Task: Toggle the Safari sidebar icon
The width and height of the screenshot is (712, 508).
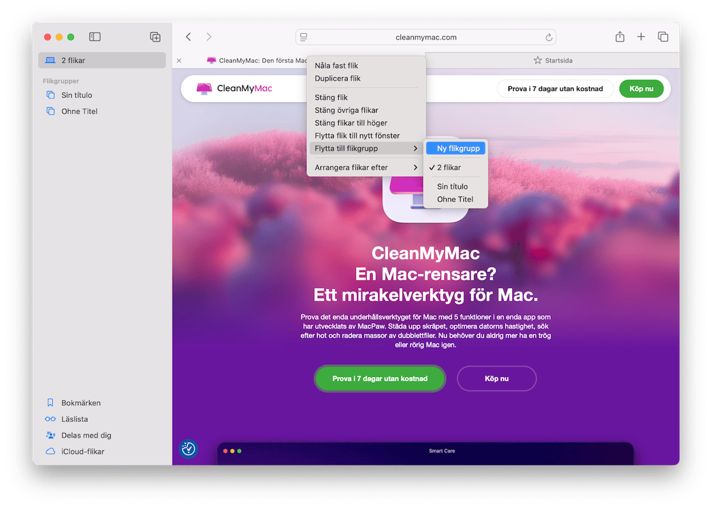Action: [95, 37]
